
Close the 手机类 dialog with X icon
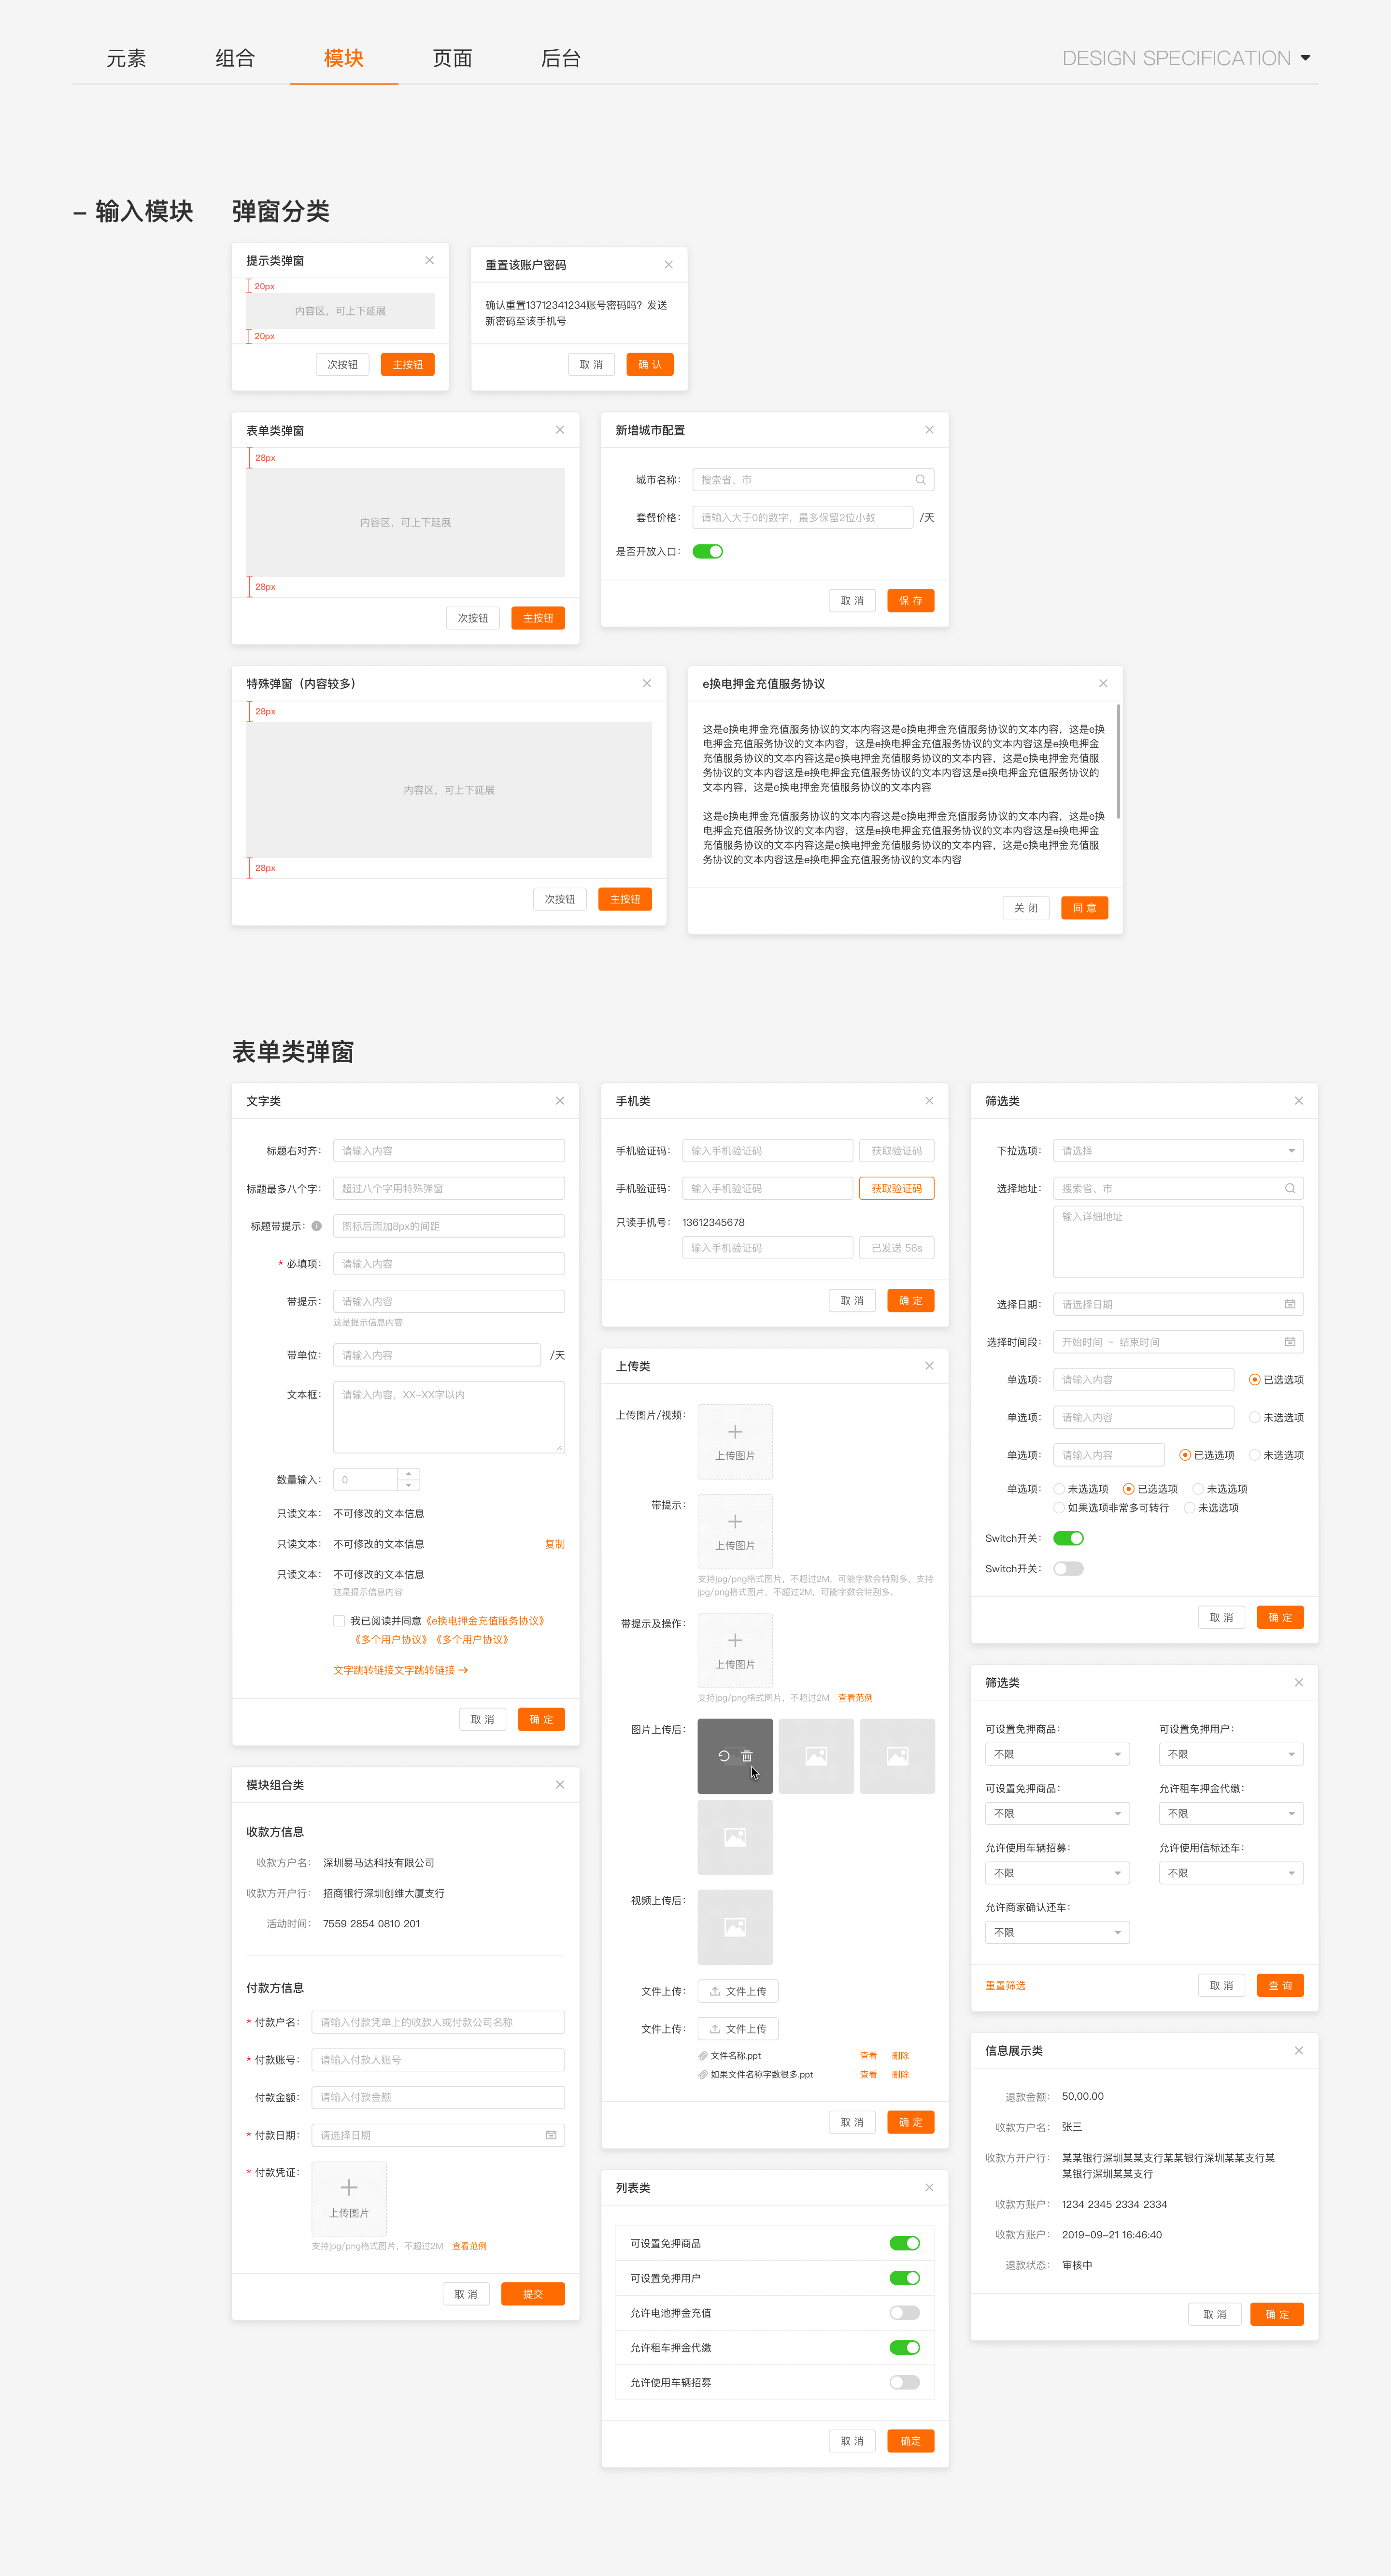pos(929,1101)
